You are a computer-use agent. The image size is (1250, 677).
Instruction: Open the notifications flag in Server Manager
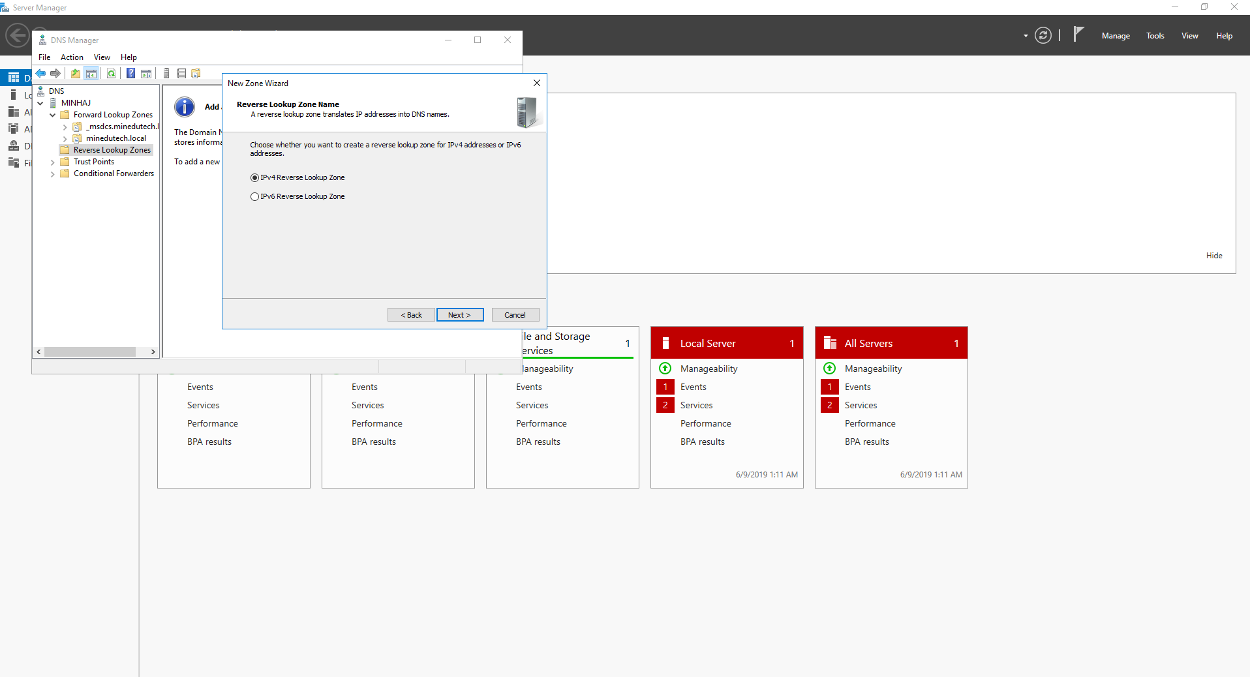pyautogui.click(x=1078, y=35)
